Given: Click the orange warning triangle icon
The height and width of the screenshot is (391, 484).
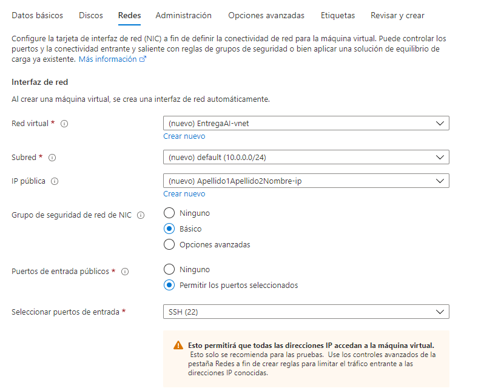Looking at the screenshot, I should pyautogui.click(x=178, y=345).
